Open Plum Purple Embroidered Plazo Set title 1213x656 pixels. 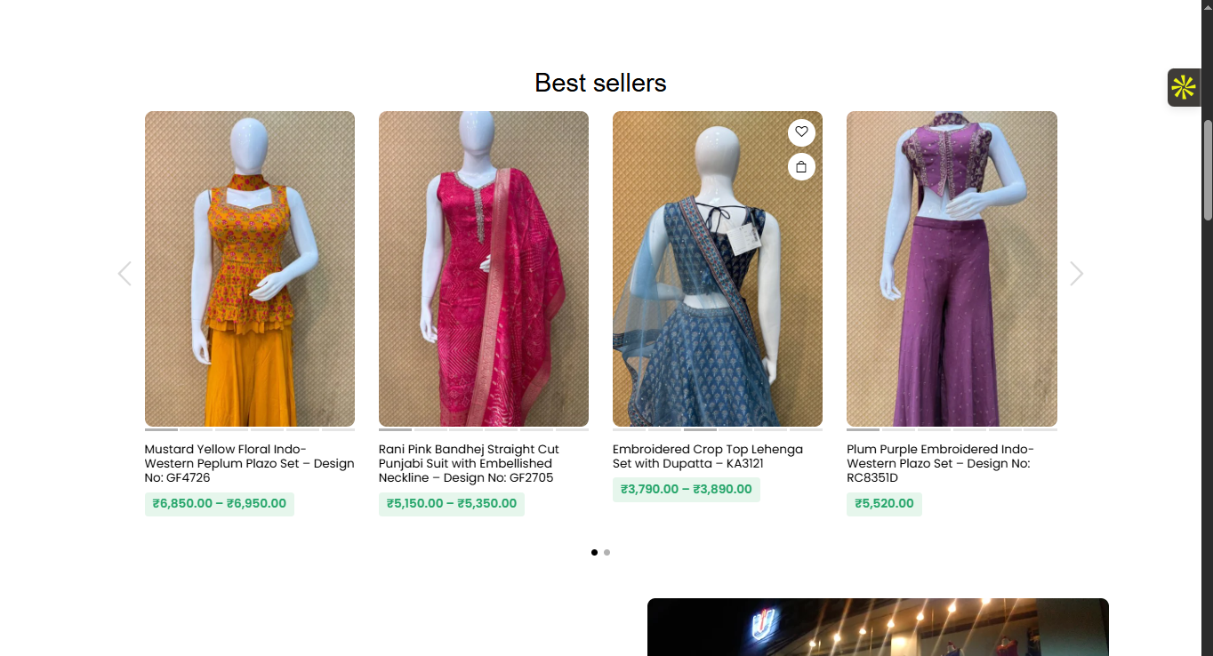940,463
